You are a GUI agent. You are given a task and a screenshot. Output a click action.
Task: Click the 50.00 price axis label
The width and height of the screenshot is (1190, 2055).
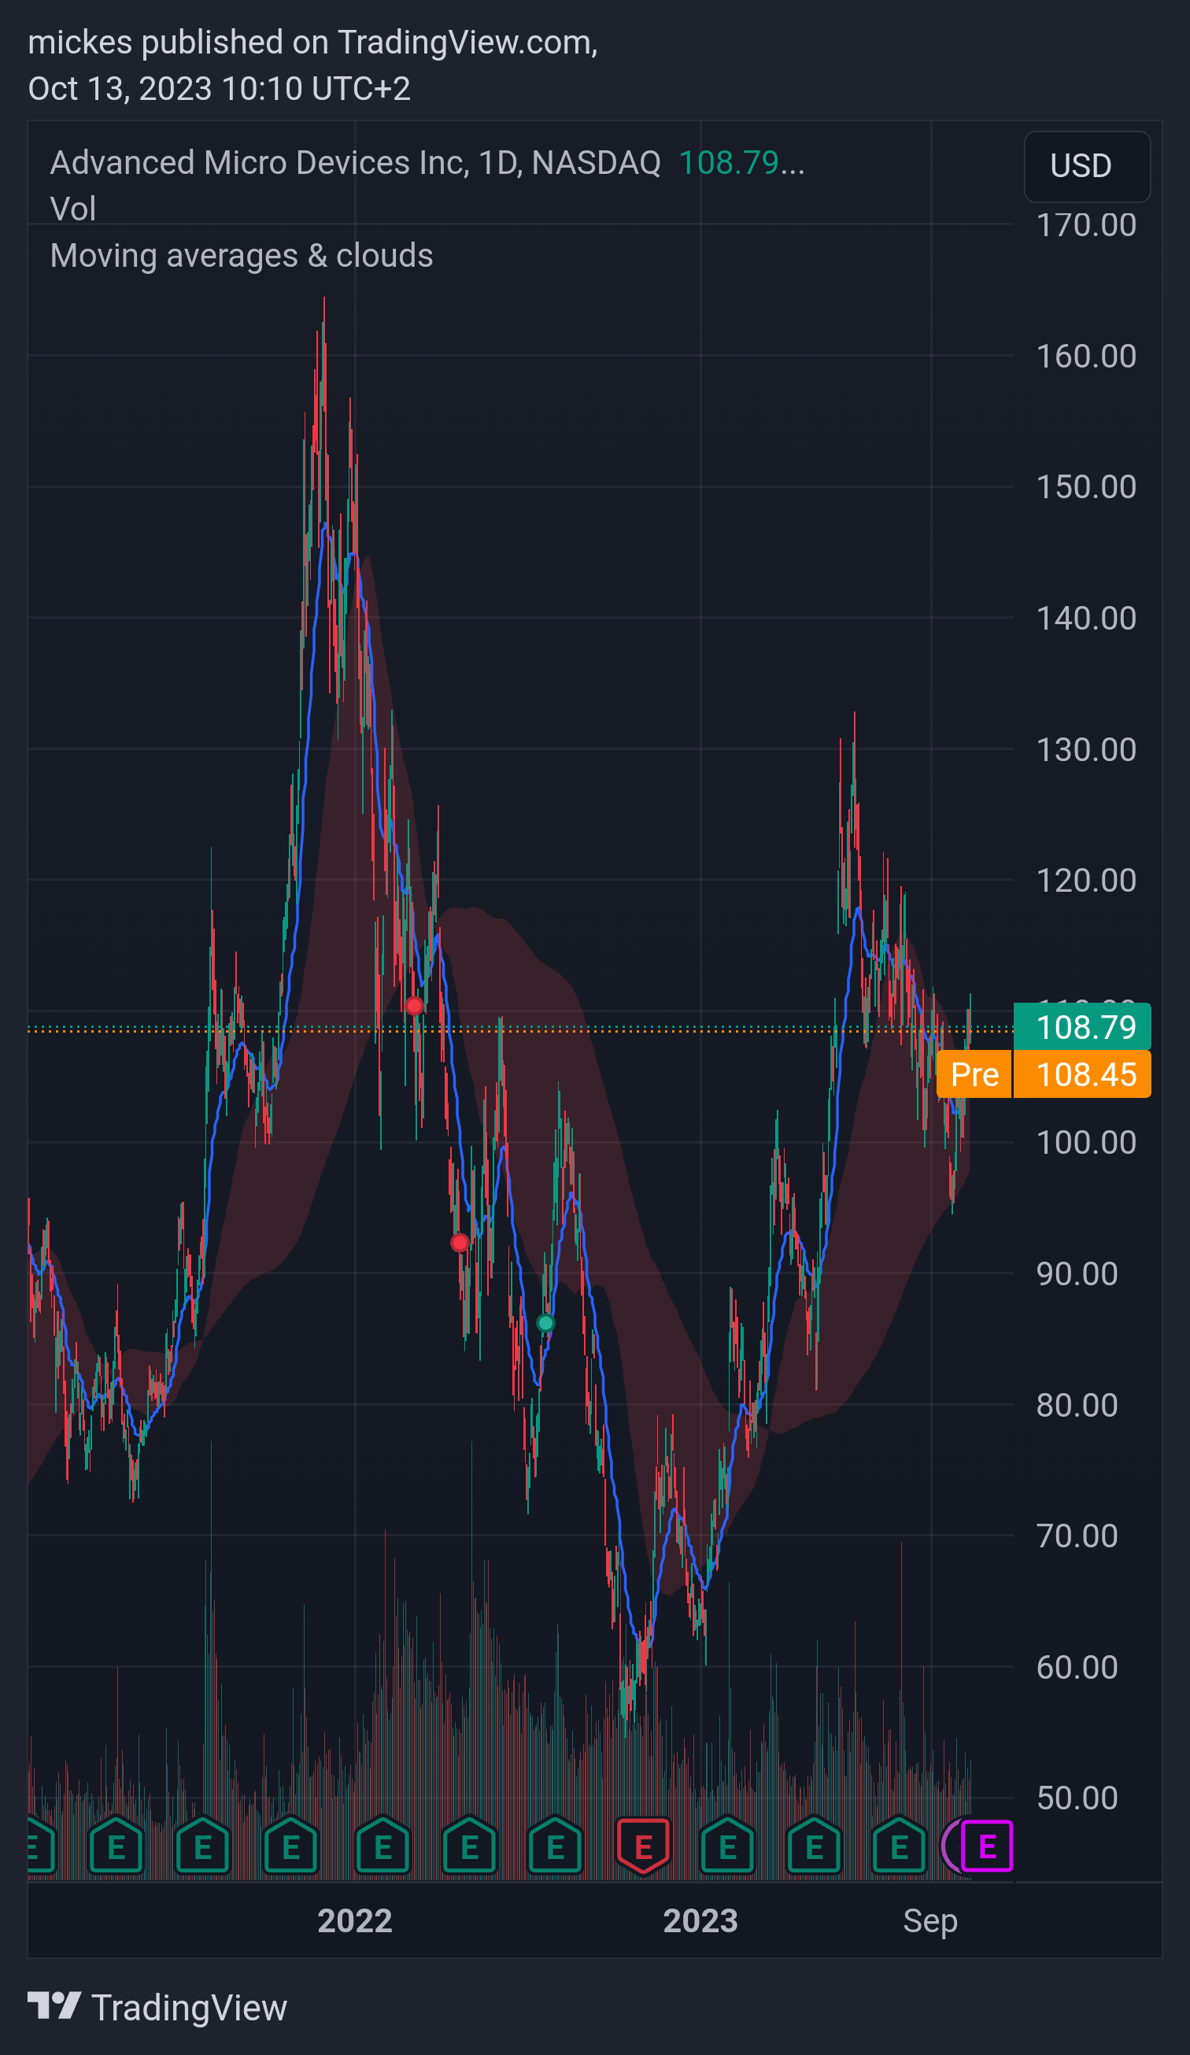(x=1077, y=1798)
